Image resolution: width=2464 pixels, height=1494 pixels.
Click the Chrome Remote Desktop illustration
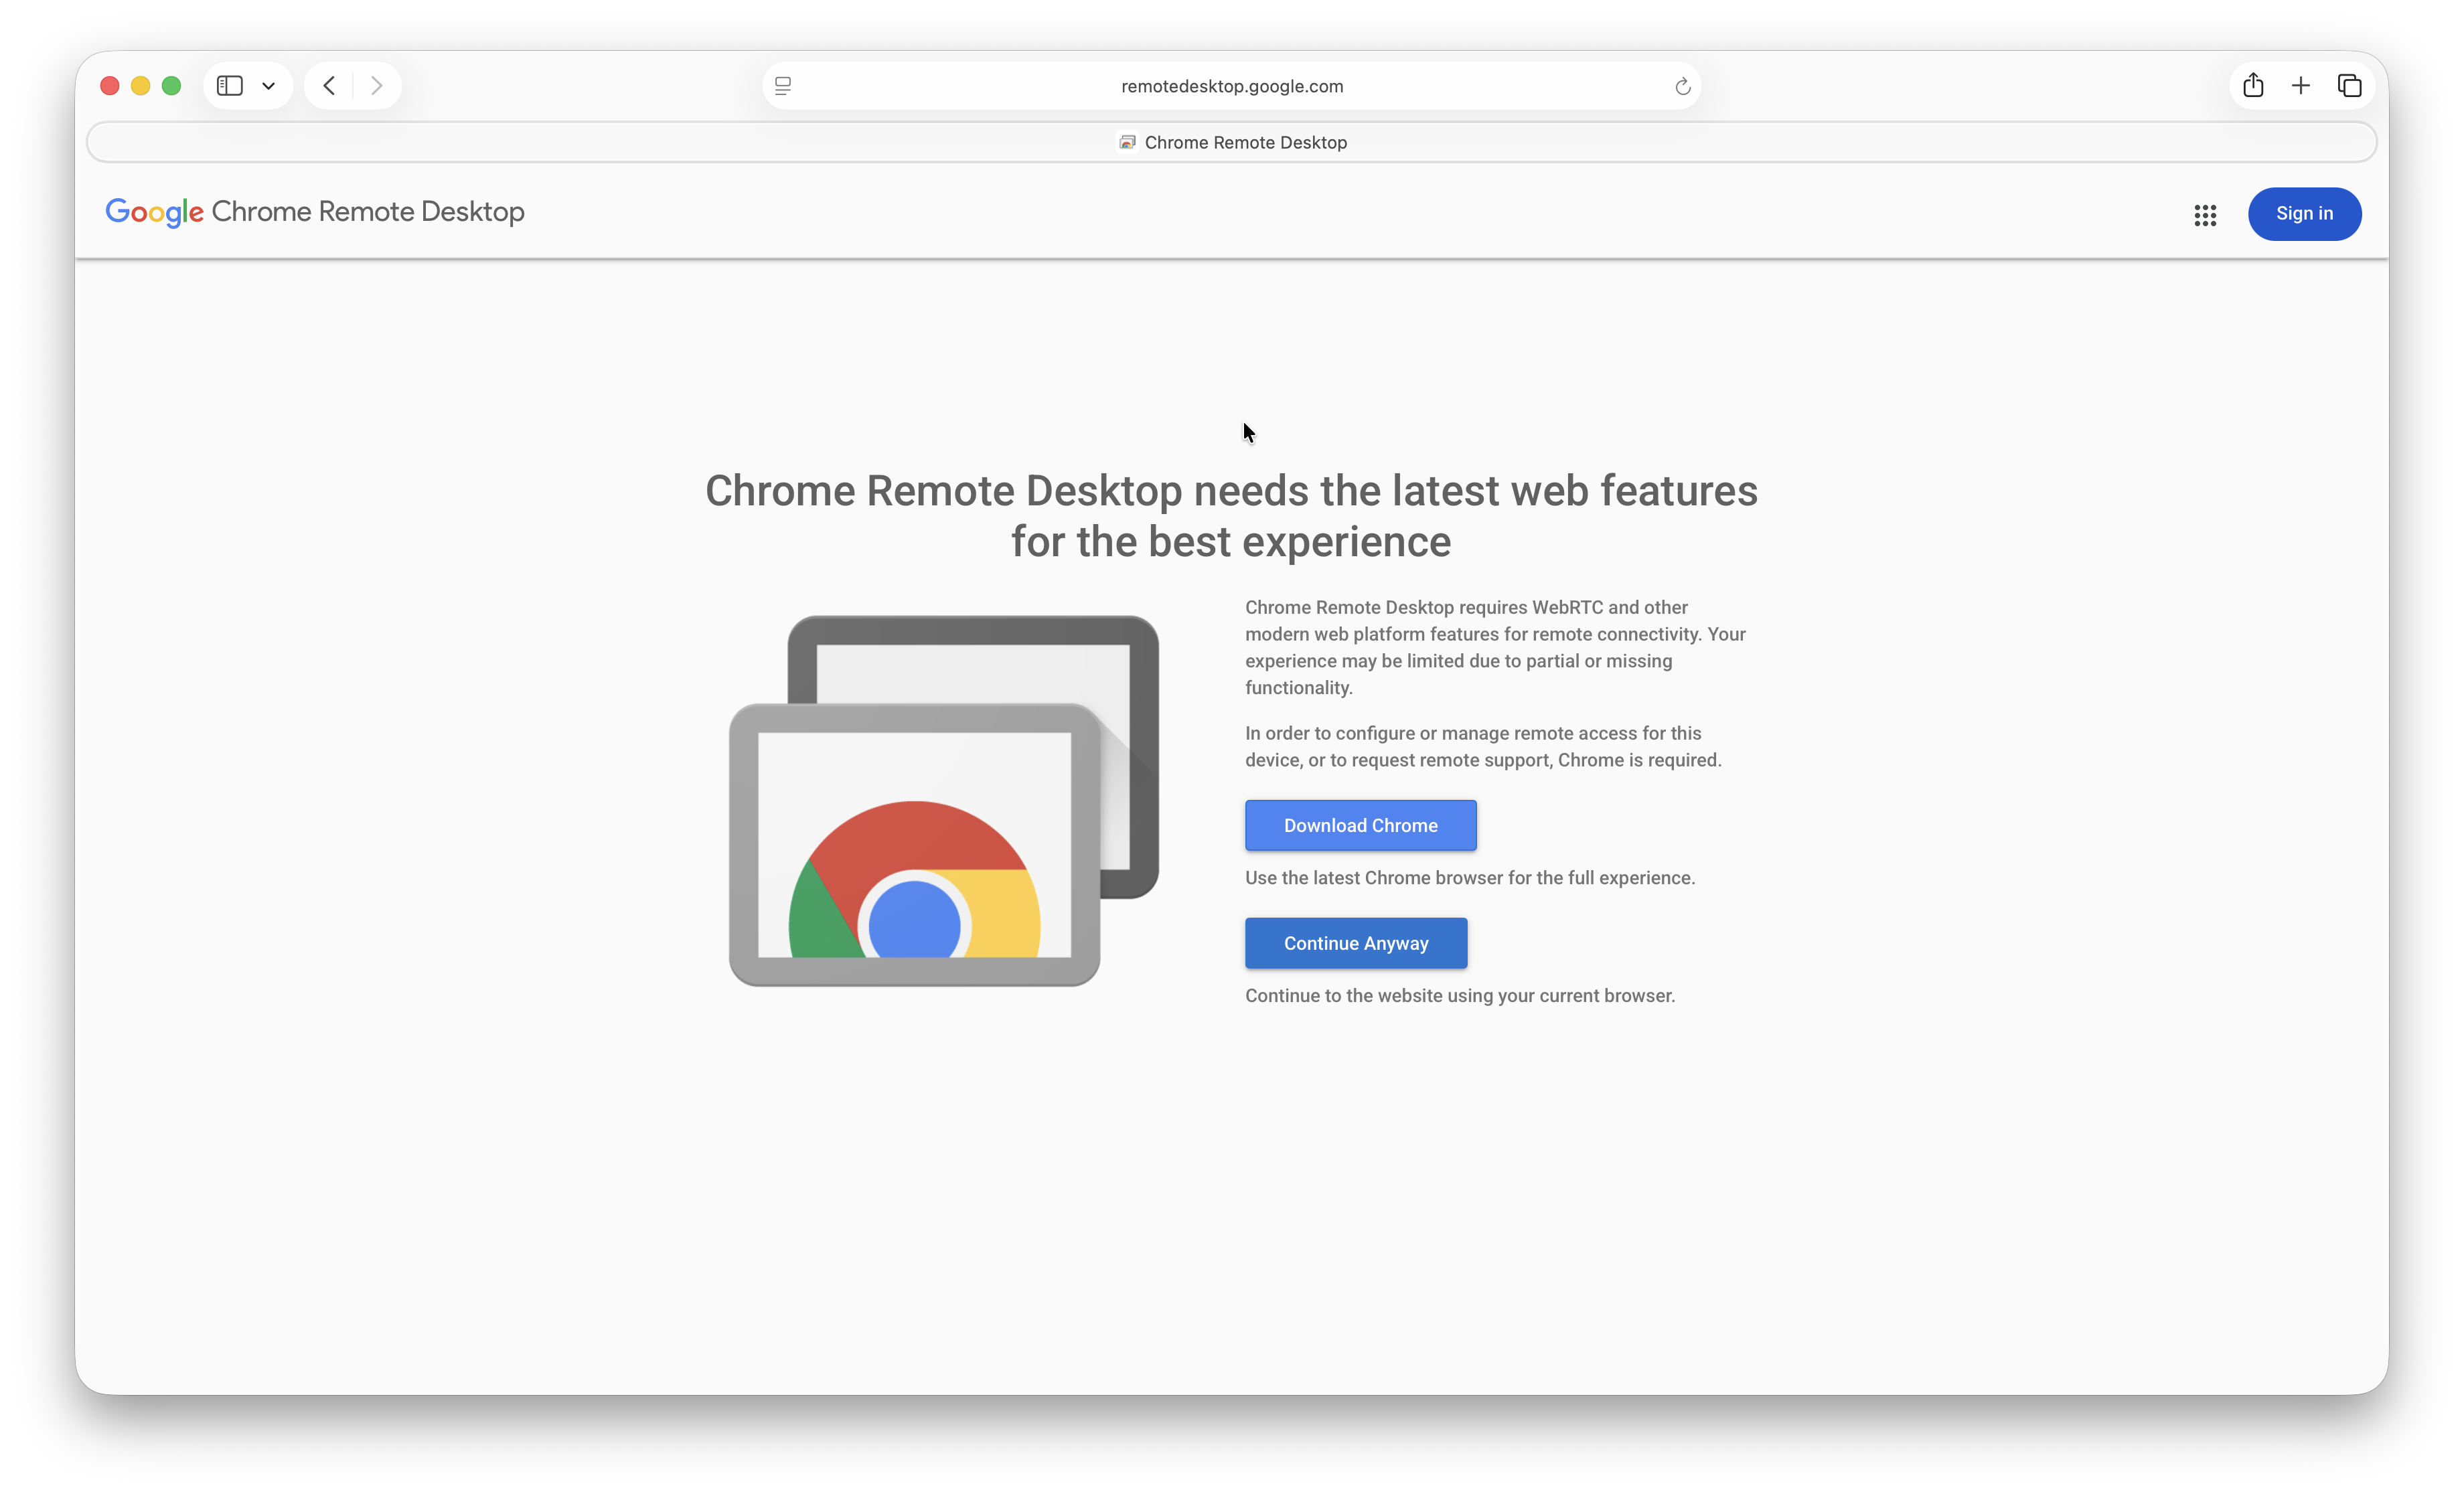tap(943, 801)
